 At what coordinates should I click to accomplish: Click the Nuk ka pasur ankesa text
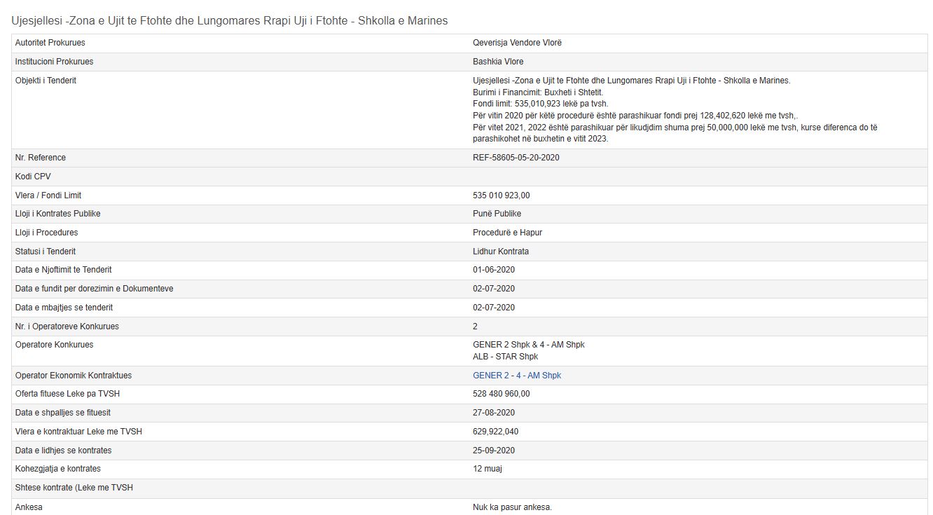pyautogui.click(x=512, y=507)
